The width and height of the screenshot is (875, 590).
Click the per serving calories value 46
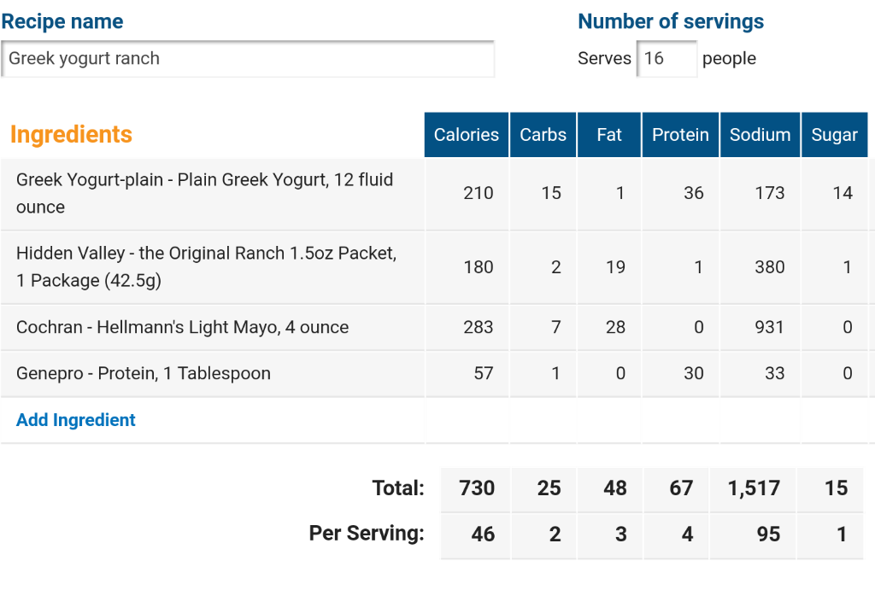pos(483,535)
